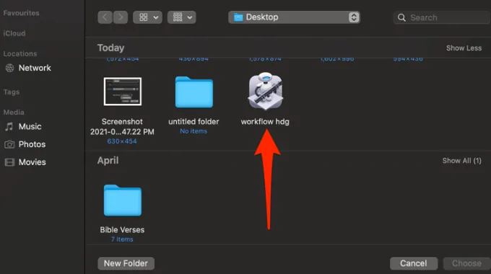Click the Screenshot 2021-0...47.22 PM filename
Viewport: 491px width, 274px height.
click(x=122, y=126)
